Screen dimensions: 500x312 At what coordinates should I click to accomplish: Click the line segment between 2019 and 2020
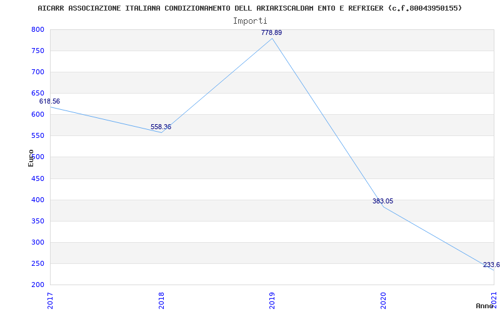tap(327, 122)
